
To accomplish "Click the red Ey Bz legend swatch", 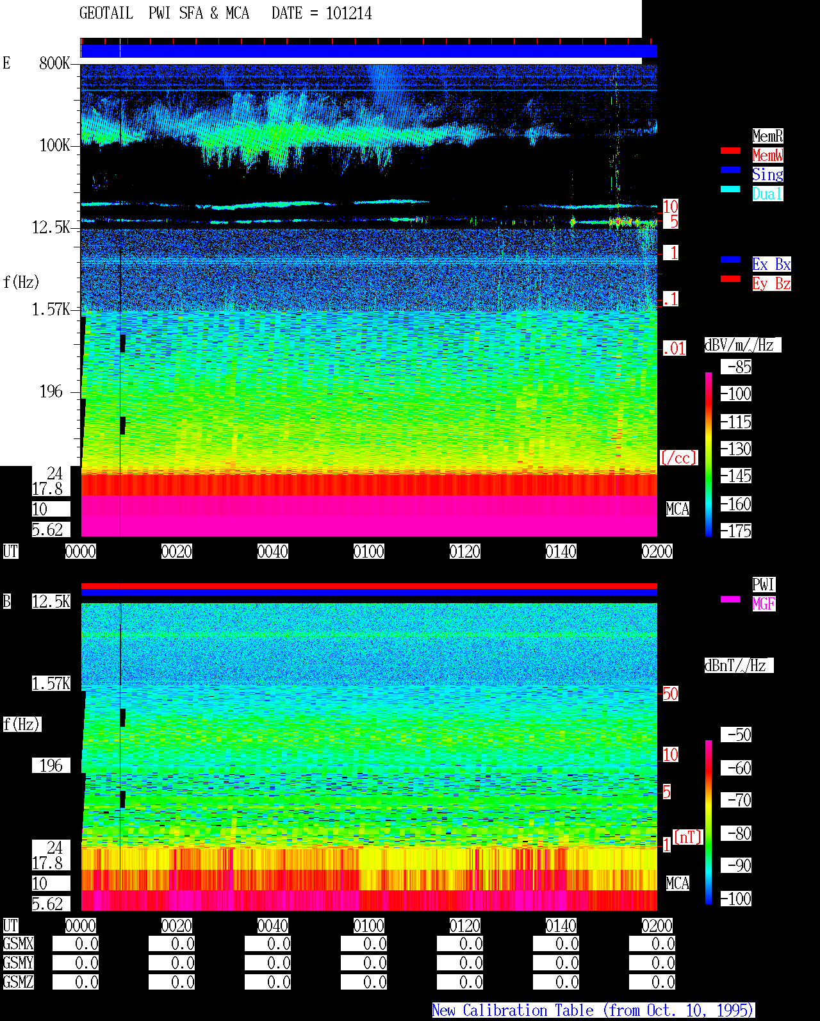I will point(730,279).
